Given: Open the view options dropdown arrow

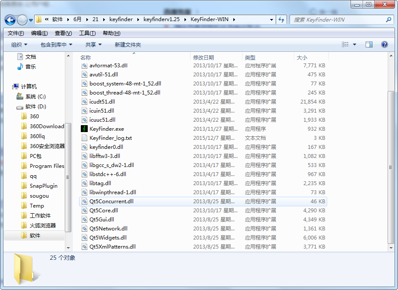Looking at the screenshot, I should pos(355,44).
